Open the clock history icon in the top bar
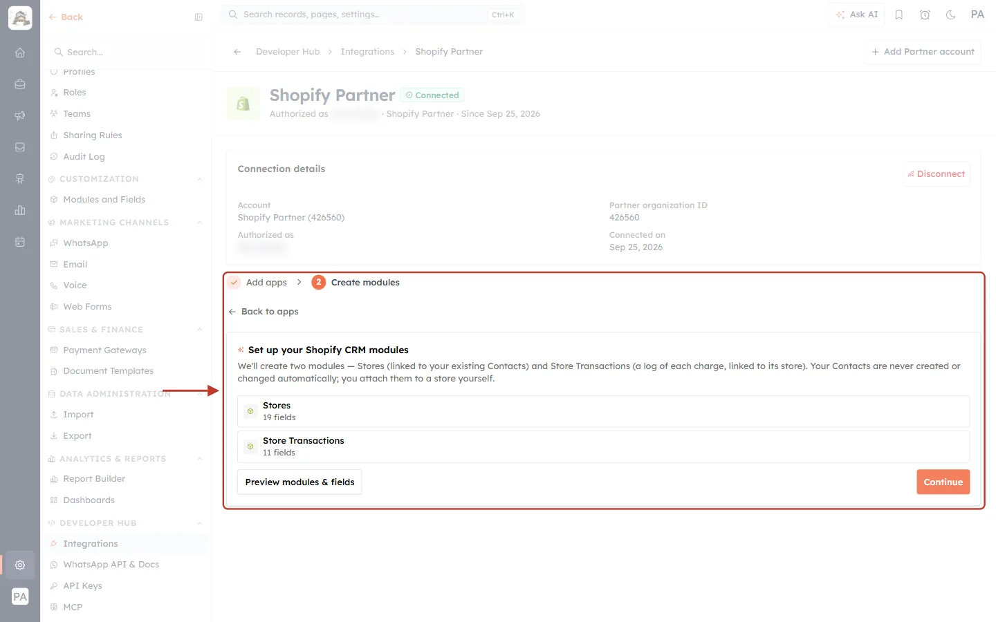This screenshot has width=996, height=622. click(925, 15)
